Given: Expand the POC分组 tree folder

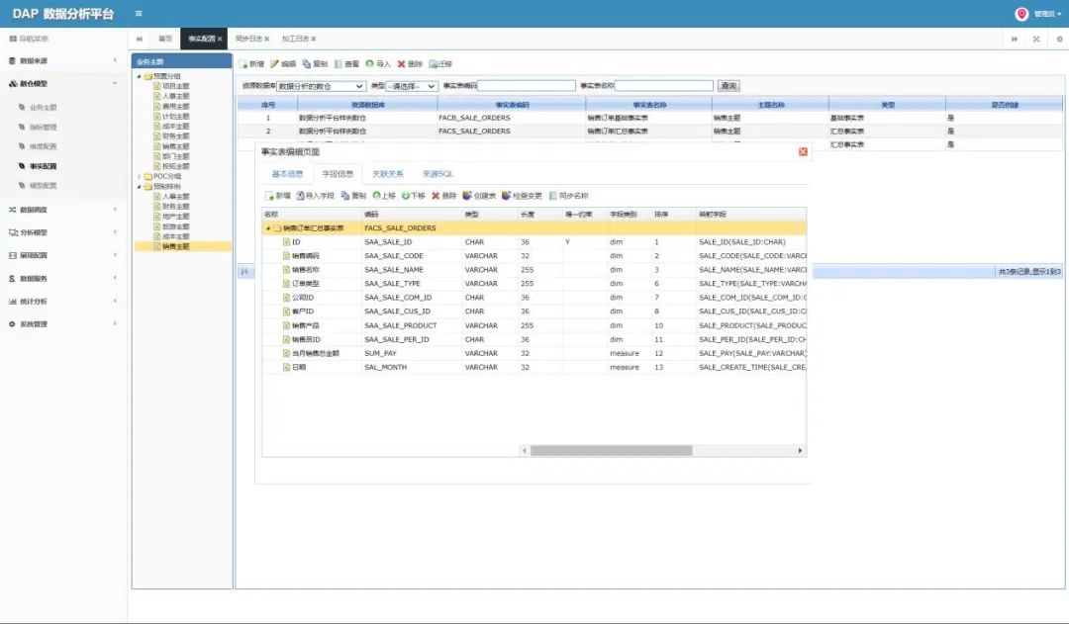Looking at the screenshot, I should (139, 176).
